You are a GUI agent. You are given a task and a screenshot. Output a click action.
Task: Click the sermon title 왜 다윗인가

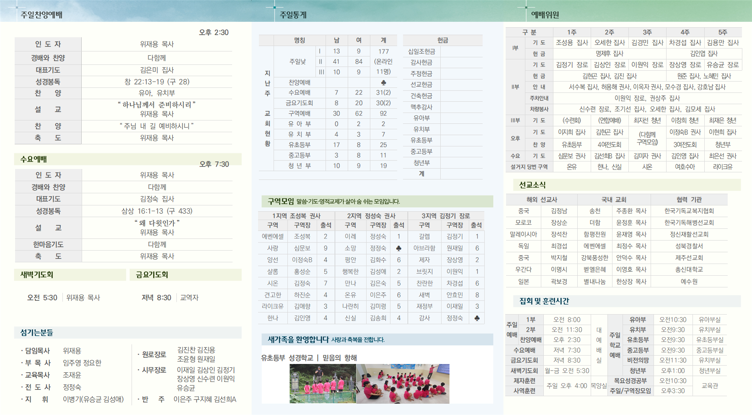[157, 223]
